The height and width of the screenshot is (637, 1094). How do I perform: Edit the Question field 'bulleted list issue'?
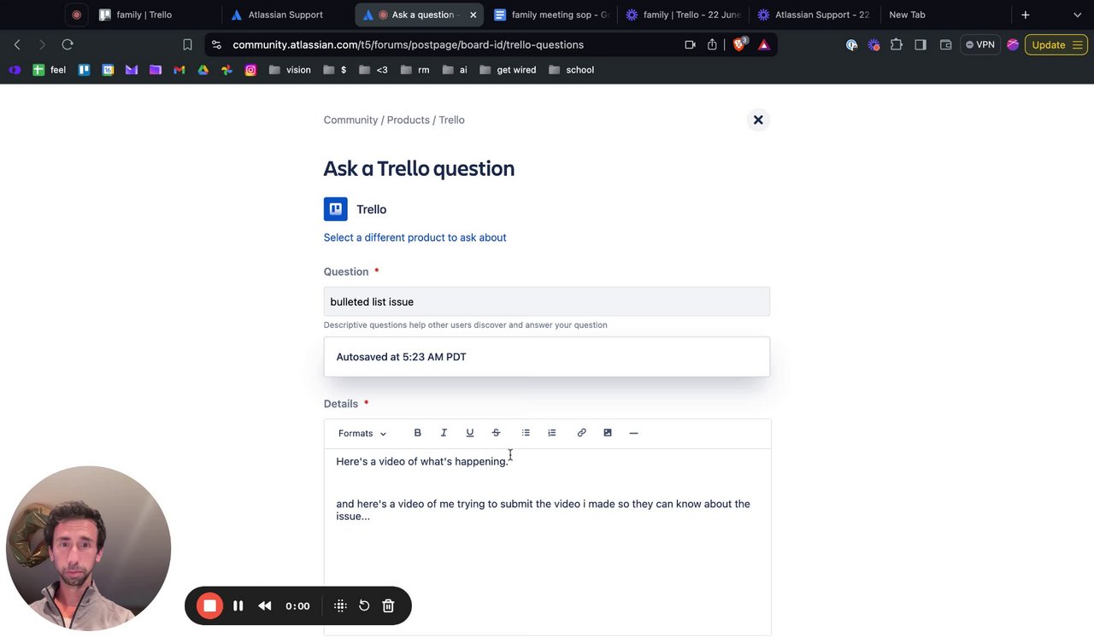(x=547, y=301)
